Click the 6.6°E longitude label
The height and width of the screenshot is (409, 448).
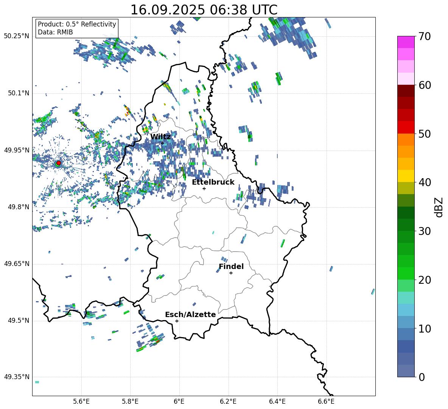click(x=326, y=401)
